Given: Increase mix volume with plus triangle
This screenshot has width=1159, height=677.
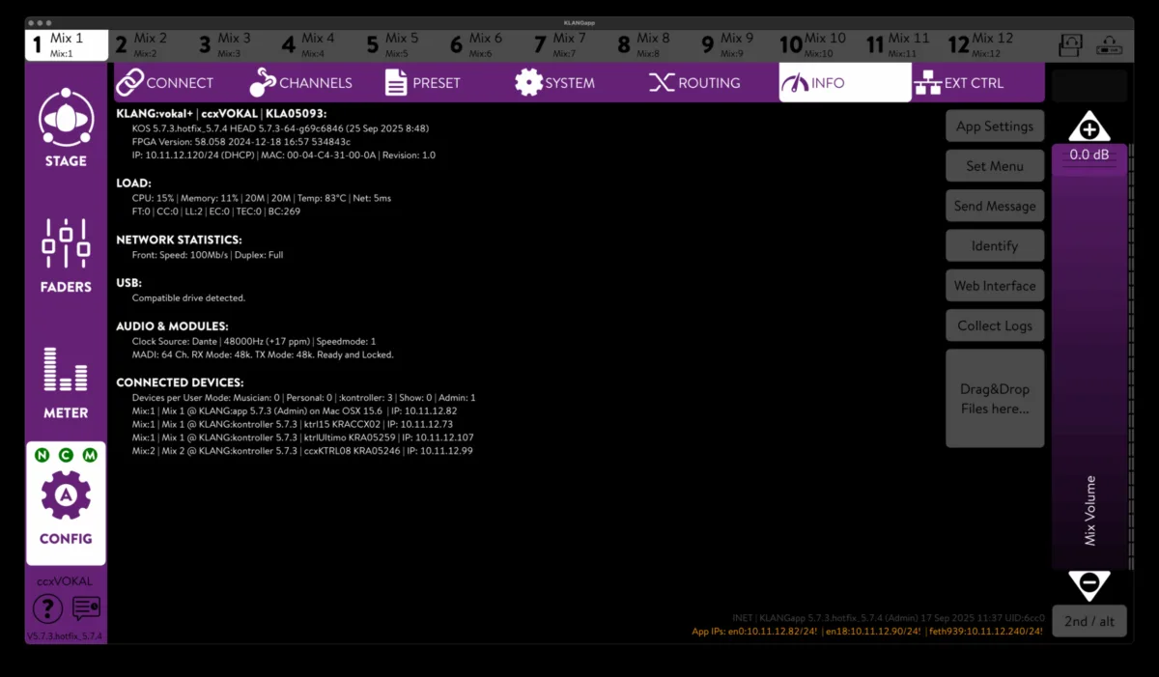Looking at the screenshot, I should click(1088, 127).
